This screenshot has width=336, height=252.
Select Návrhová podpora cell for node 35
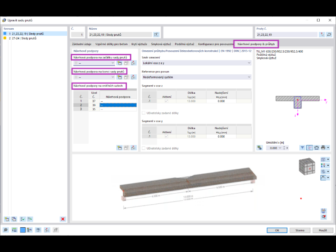point(118,109)
